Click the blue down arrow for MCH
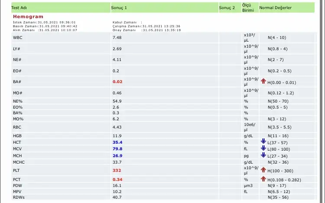The image size is (325, 203). [x=263, y=155]
